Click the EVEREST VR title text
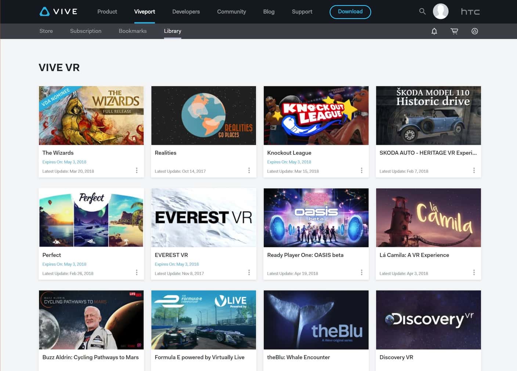 pos(171,255)
